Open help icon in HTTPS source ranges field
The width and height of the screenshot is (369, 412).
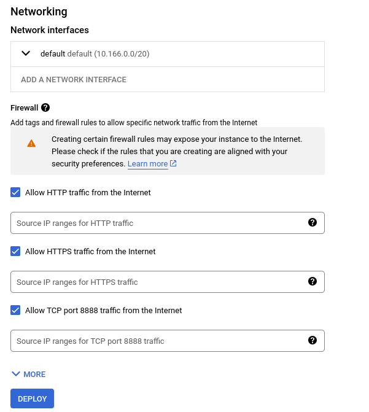click(x=313, y=281)
